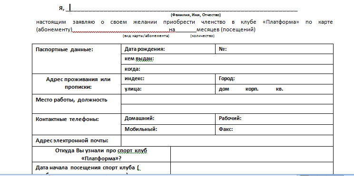Screen dimensions: 354x176
Task: Click the «Город:» cell
Action: 275,79
